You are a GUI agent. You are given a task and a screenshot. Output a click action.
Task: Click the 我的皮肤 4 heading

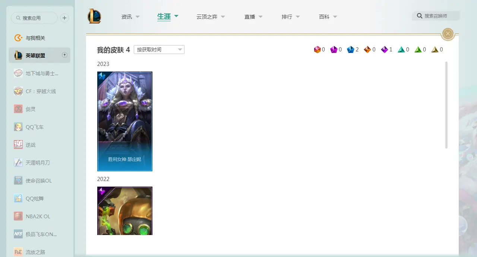click(x=113, y=50)
